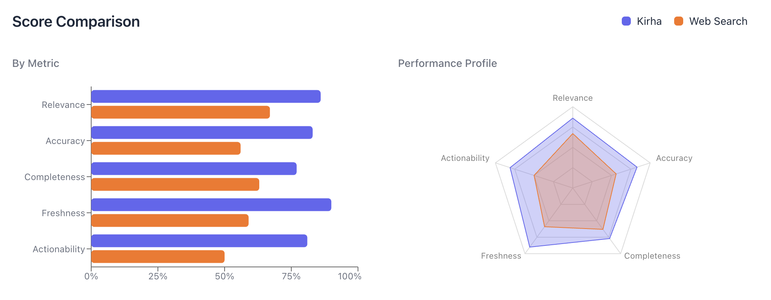The width and height of the screenshot is (771, 300).
Task: Click the Kirha Relevance bar
Action: point(206,97)
